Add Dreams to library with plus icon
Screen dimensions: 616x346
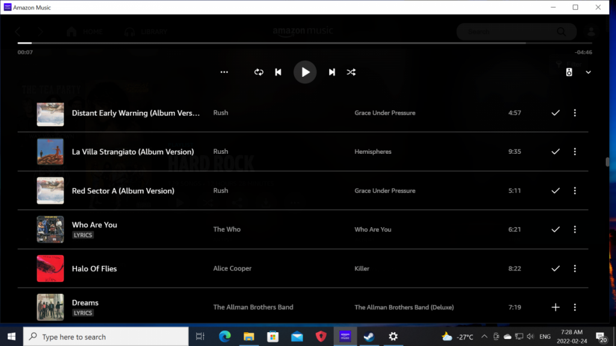(555, 307)
